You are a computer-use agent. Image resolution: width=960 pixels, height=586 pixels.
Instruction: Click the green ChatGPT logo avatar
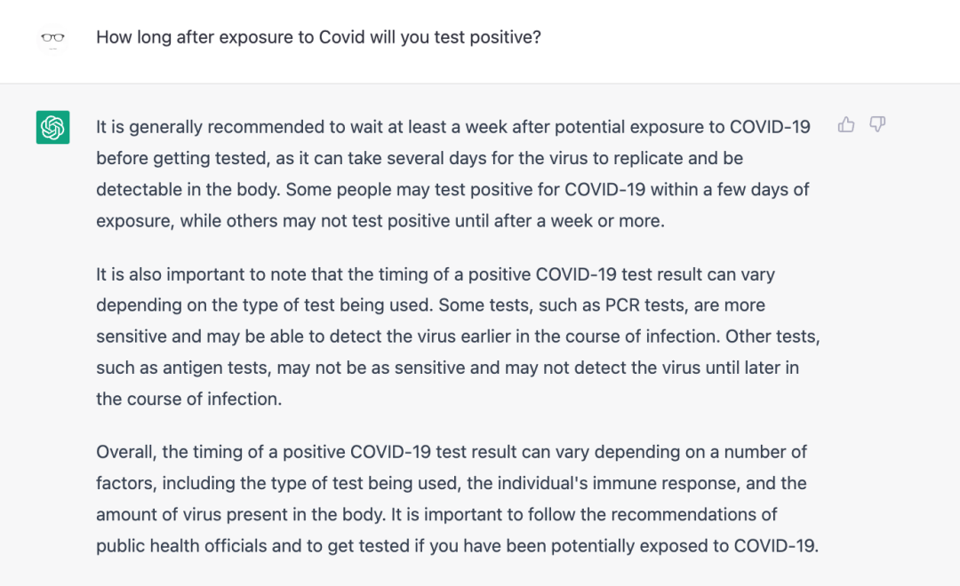(x=53, y=127)
